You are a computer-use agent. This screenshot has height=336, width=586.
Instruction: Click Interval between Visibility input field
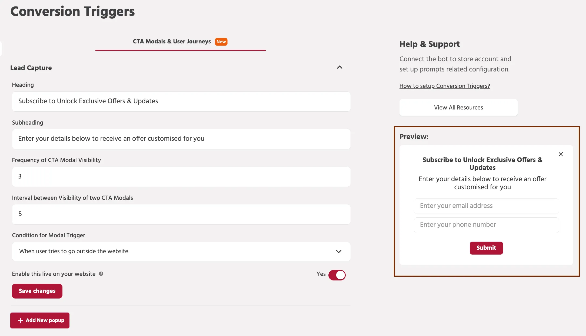[x=181, y=214]
